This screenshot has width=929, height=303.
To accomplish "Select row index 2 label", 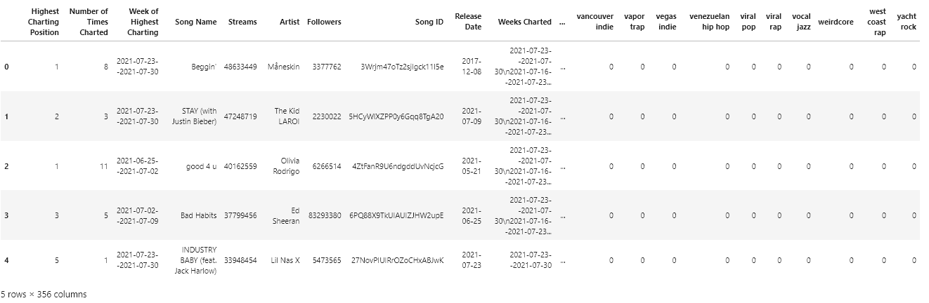I will [7, 166].
